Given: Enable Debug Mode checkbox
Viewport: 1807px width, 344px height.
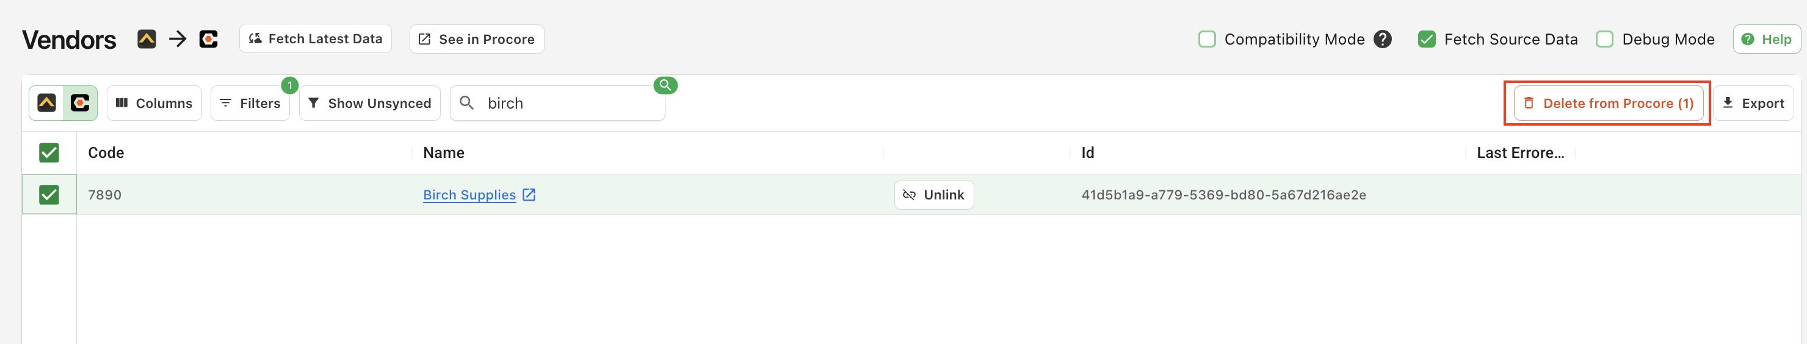Looking at the screenshot, I should coord(1605,39).
